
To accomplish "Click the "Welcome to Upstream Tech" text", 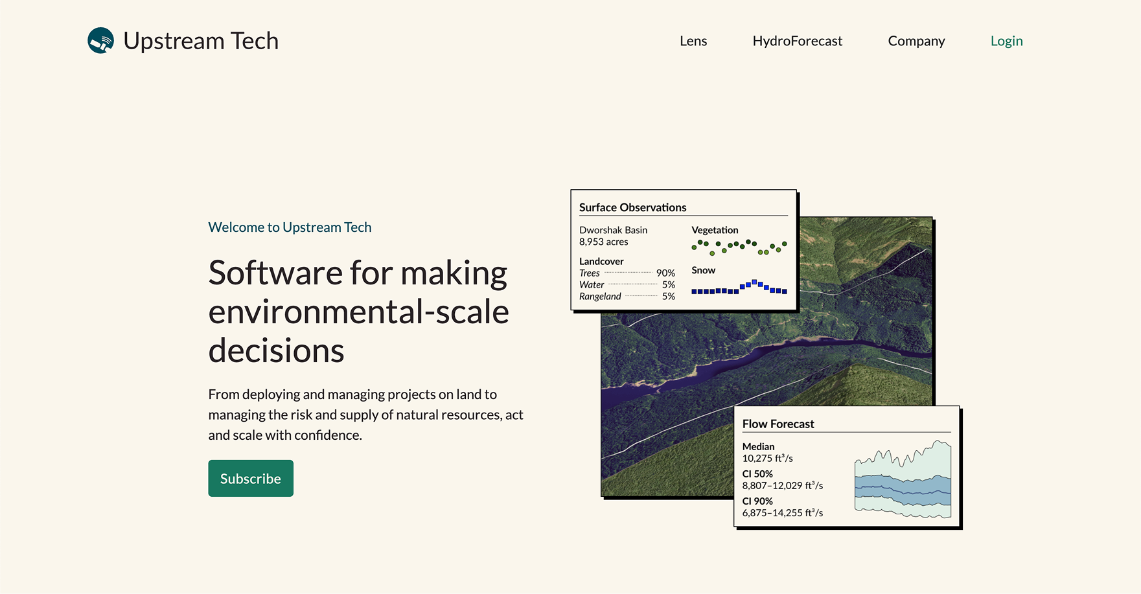I will click(x=290, y=227).
